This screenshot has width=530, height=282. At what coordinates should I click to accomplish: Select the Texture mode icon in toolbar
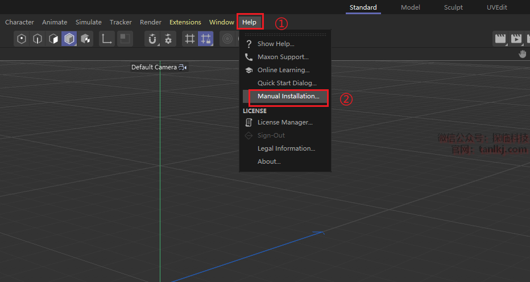(85, 39)
